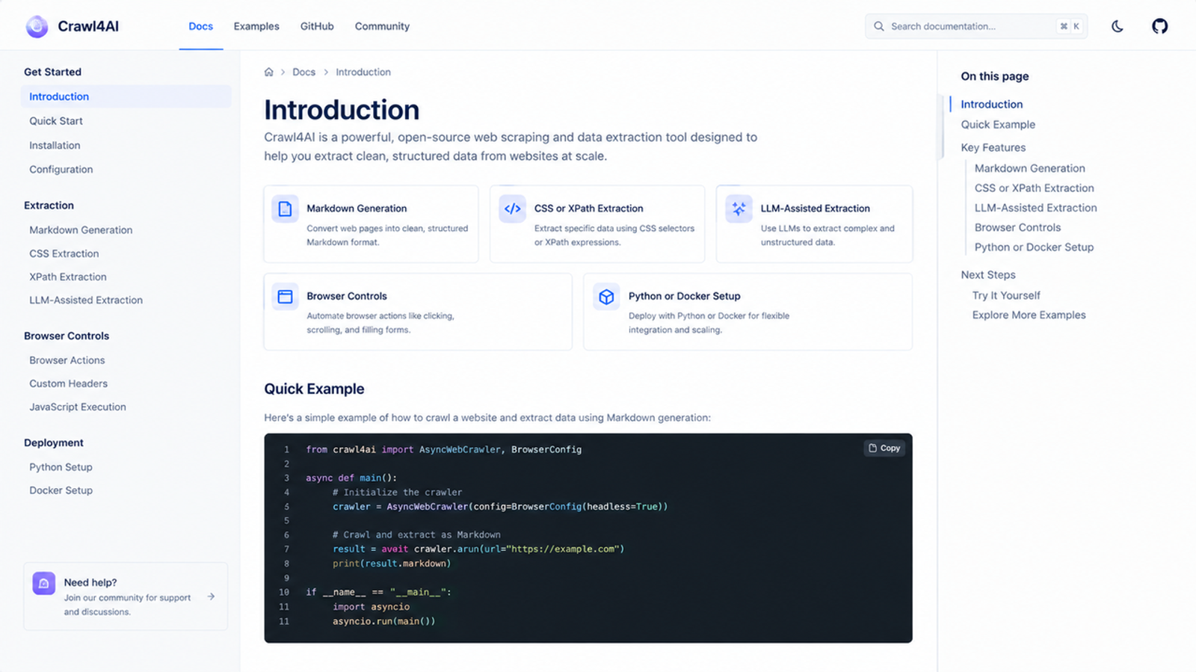Screen dimensions: 1196x672
Task: Open sidebar LLM-Assisted Extraction page
Action: pos(86,300)
